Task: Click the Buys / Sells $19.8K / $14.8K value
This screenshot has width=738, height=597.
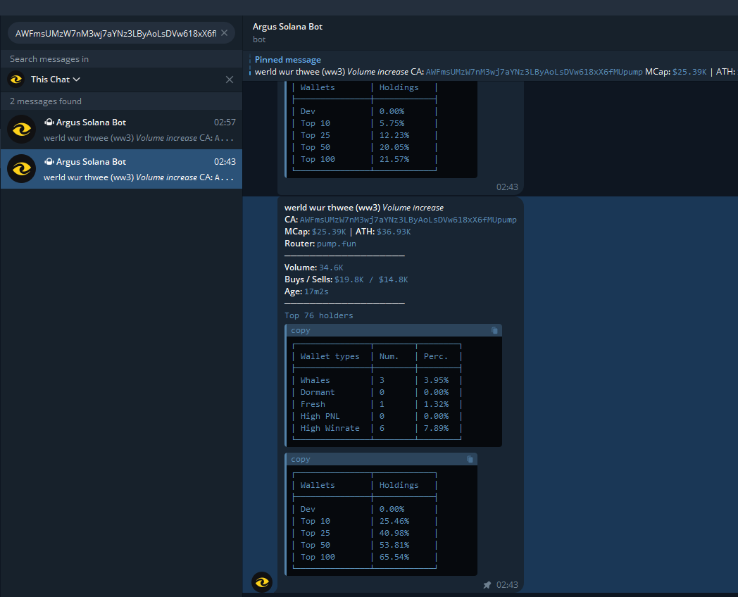Action: pos(371,279)
